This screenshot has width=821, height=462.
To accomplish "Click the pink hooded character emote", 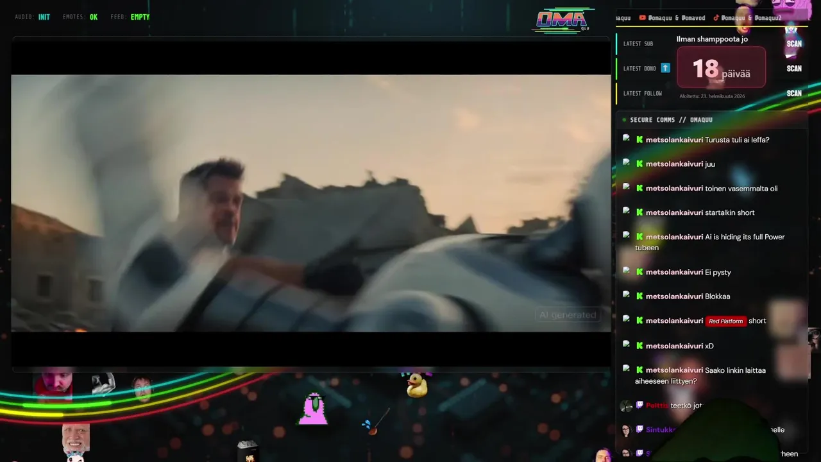I will (x=313, y=409).
